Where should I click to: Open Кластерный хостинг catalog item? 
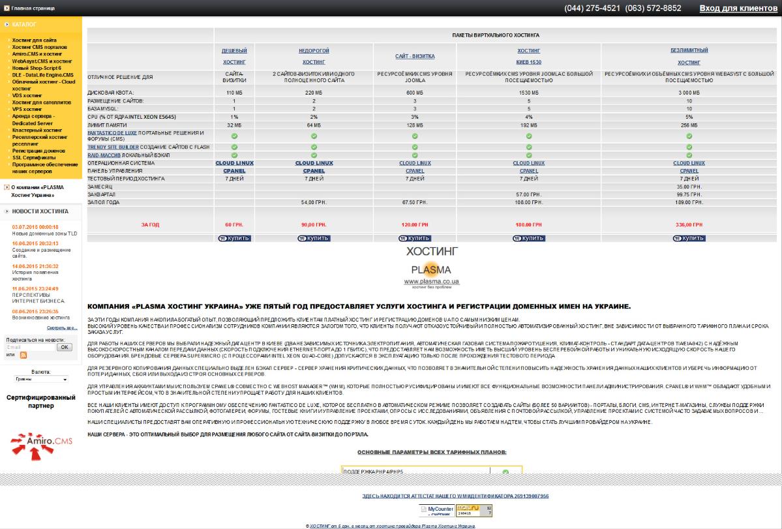(x=37, y=130)
